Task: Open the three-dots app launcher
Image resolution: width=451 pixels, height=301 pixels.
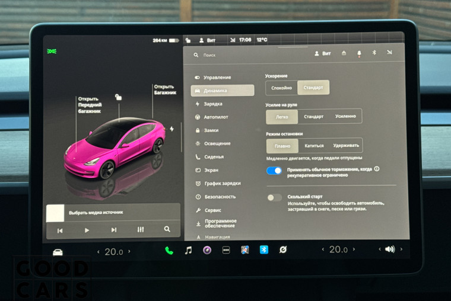Action: 226,250
